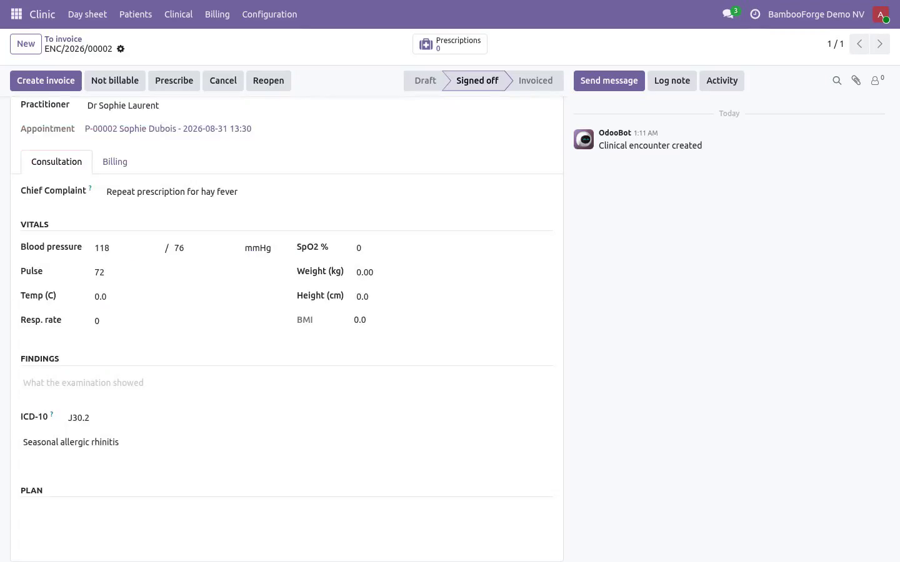Click the Cancel button

click(223, 81)
